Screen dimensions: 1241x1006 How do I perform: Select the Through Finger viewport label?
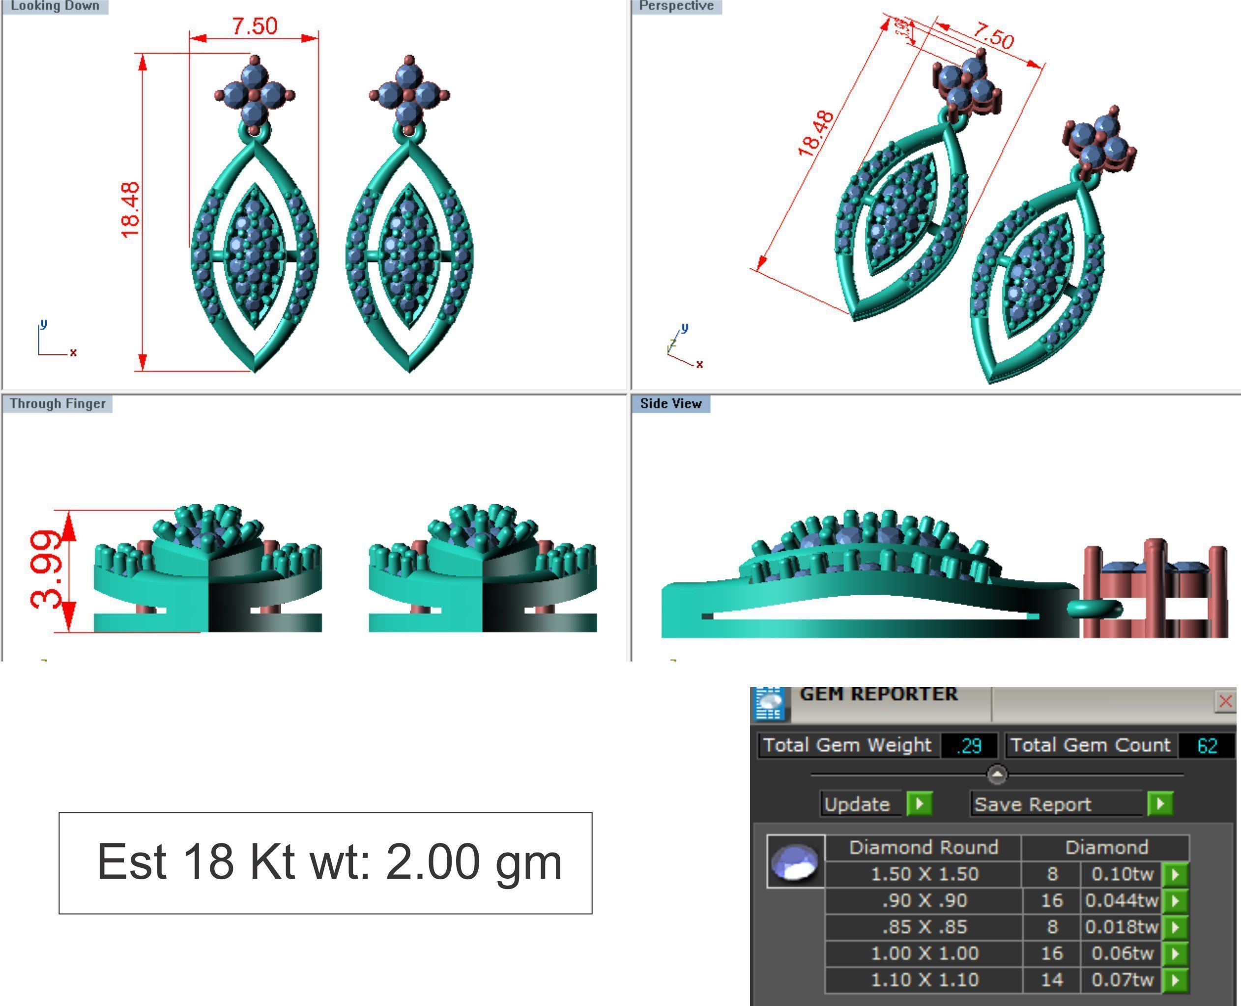pyautogui.click(x=58, y=403)
